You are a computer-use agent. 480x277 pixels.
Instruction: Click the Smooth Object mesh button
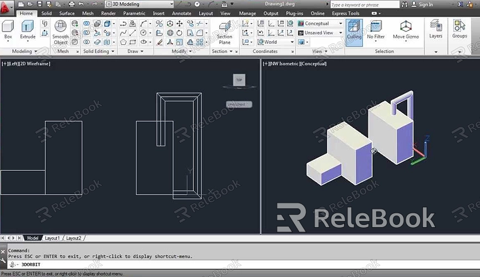(60, 32)
